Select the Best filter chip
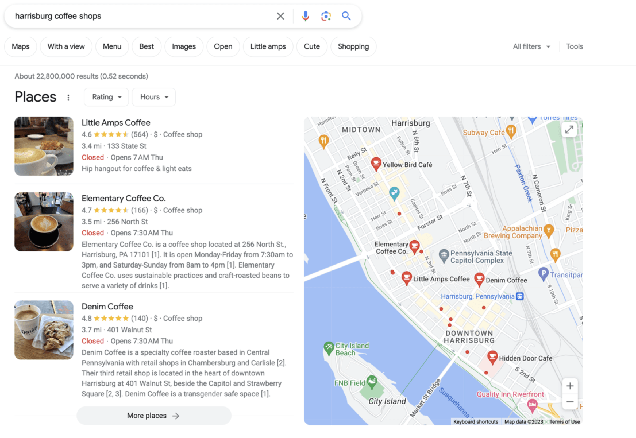Viewport: 636px width, 438px height. (147, 46)
